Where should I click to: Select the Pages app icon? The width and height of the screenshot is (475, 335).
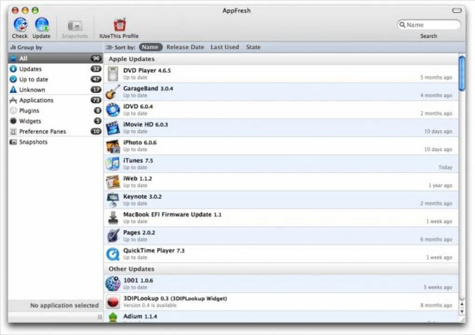[x=113, y=236]
